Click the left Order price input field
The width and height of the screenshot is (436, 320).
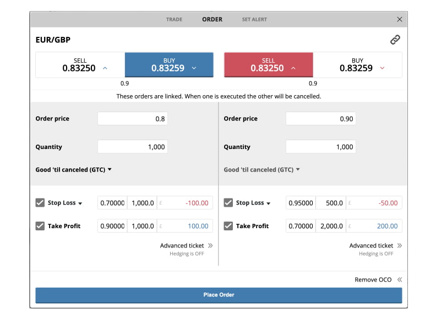pos(132,119)
